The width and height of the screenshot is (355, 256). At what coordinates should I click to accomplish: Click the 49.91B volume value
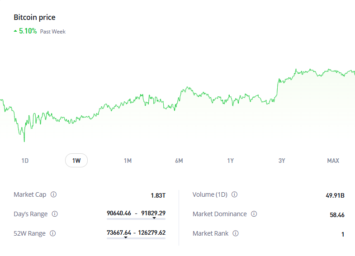click(x=335, y=195)
